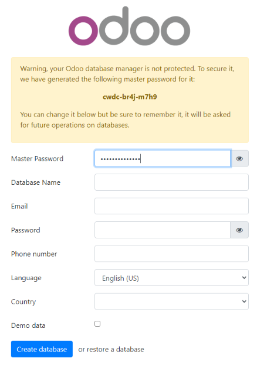
Task: Click the yellow warning message box
Action: [130, 100]
